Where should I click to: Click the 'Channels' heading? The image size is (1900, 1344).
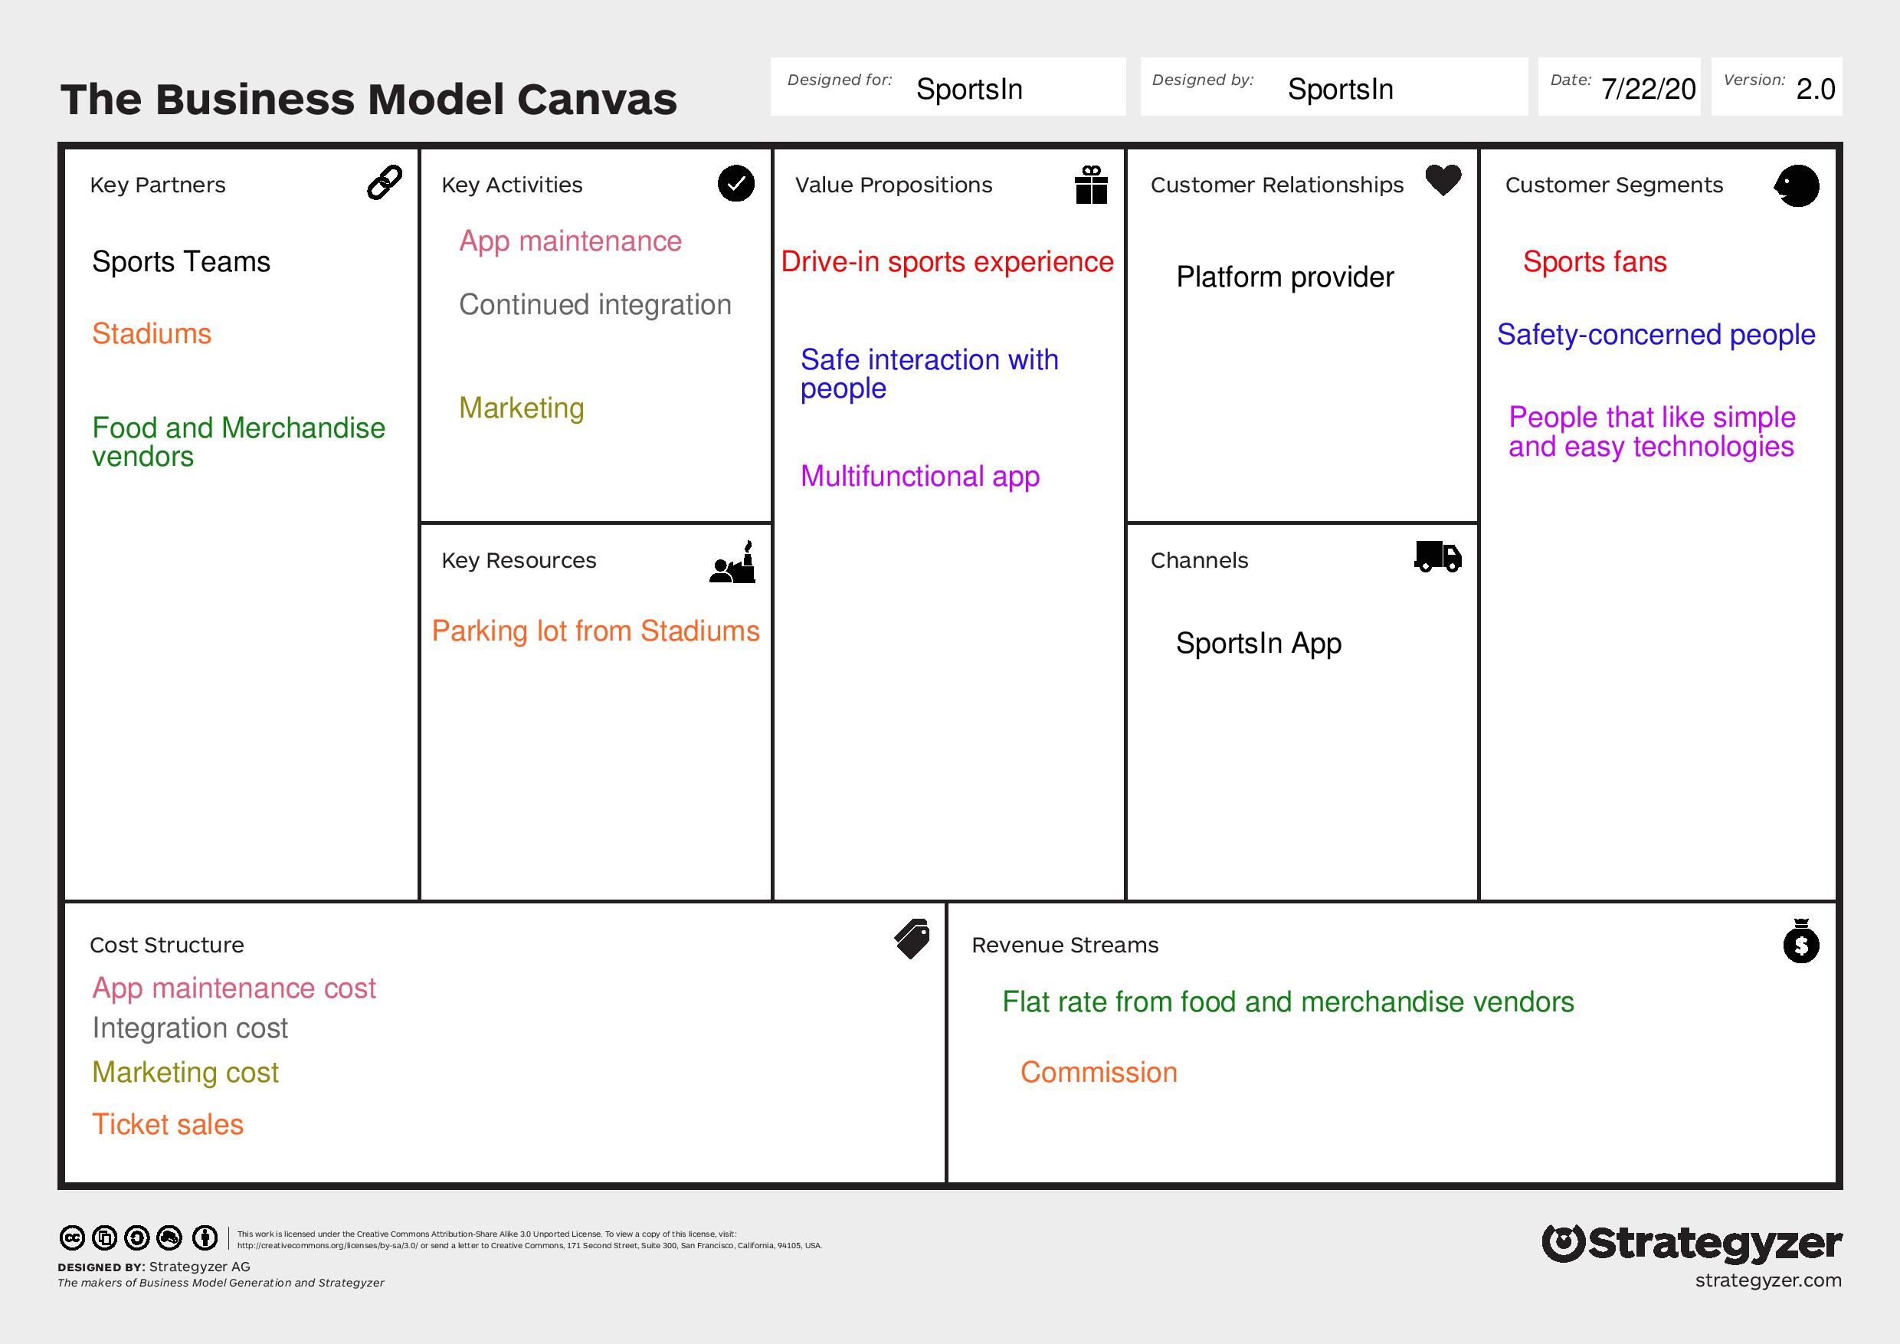1199,561
